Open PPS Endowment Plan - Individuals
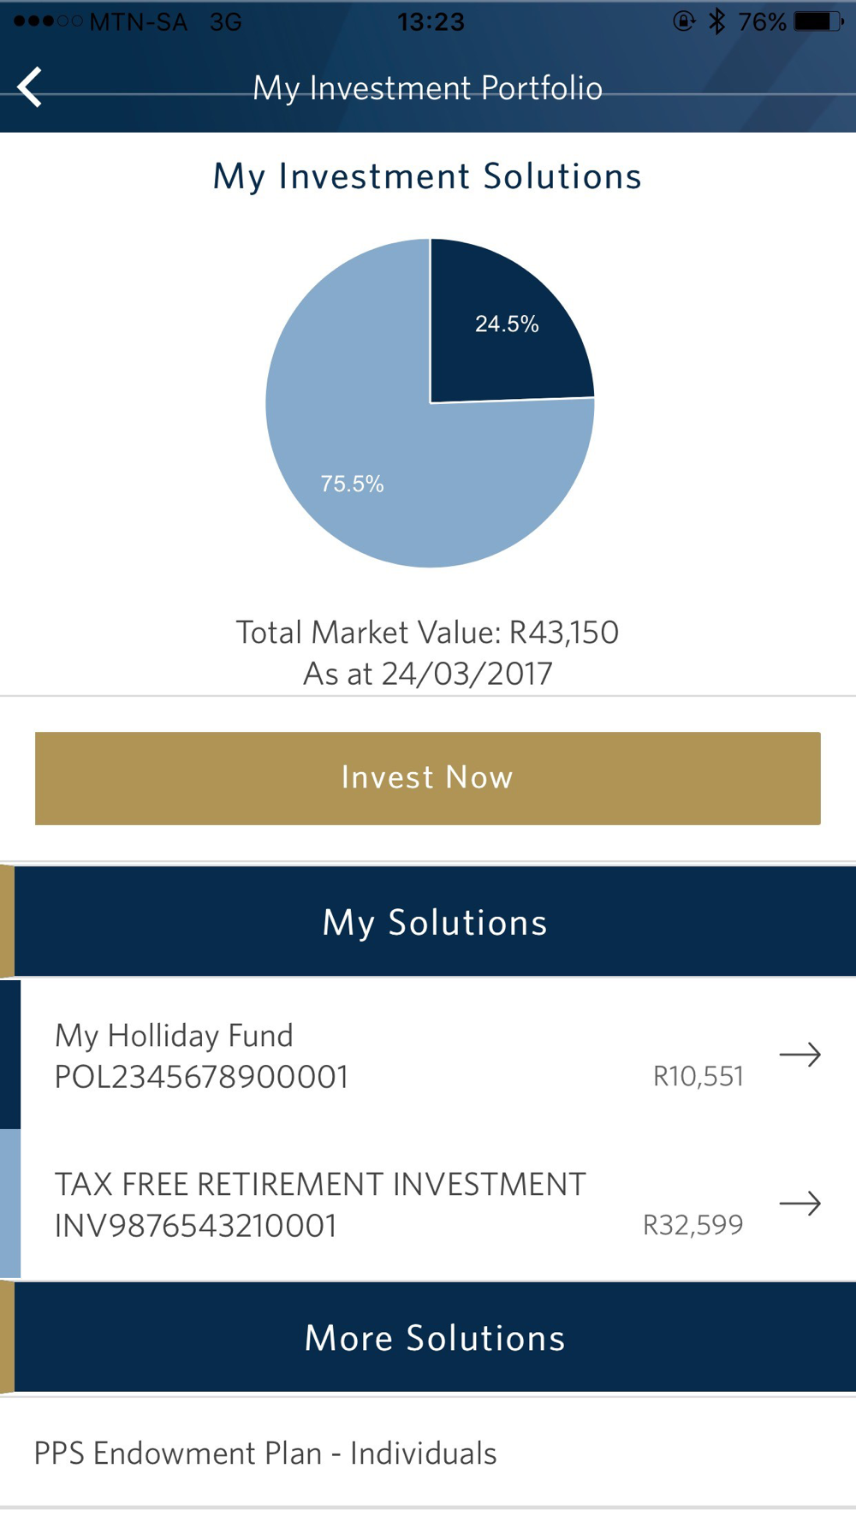Viewport: 856px width, 1522px height. (265, 1454)
